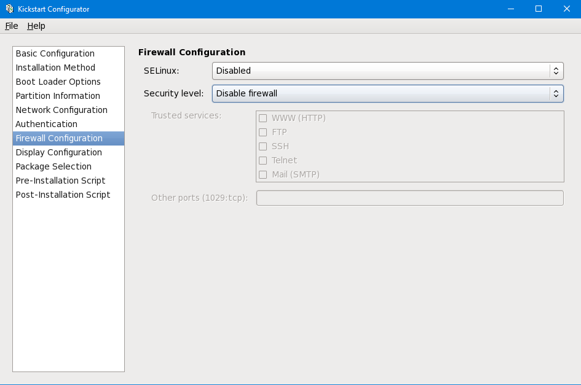Expand the SELinux dropdown

click(387, 71)
